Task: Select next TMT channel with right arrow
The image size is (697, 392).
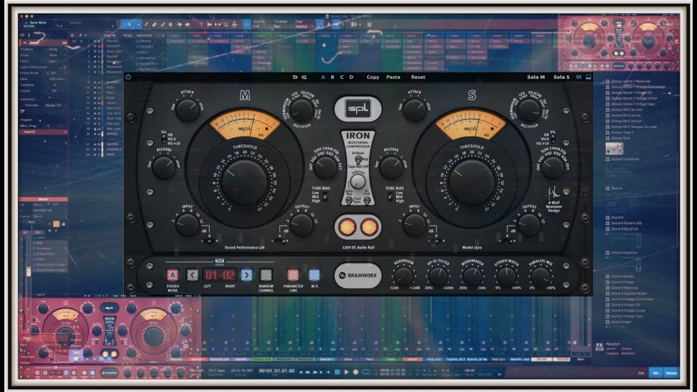Action: pyautogui.click(x=246, y=275)
